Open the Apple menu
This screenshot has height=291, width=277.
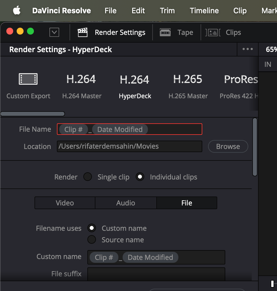point(17,10)
